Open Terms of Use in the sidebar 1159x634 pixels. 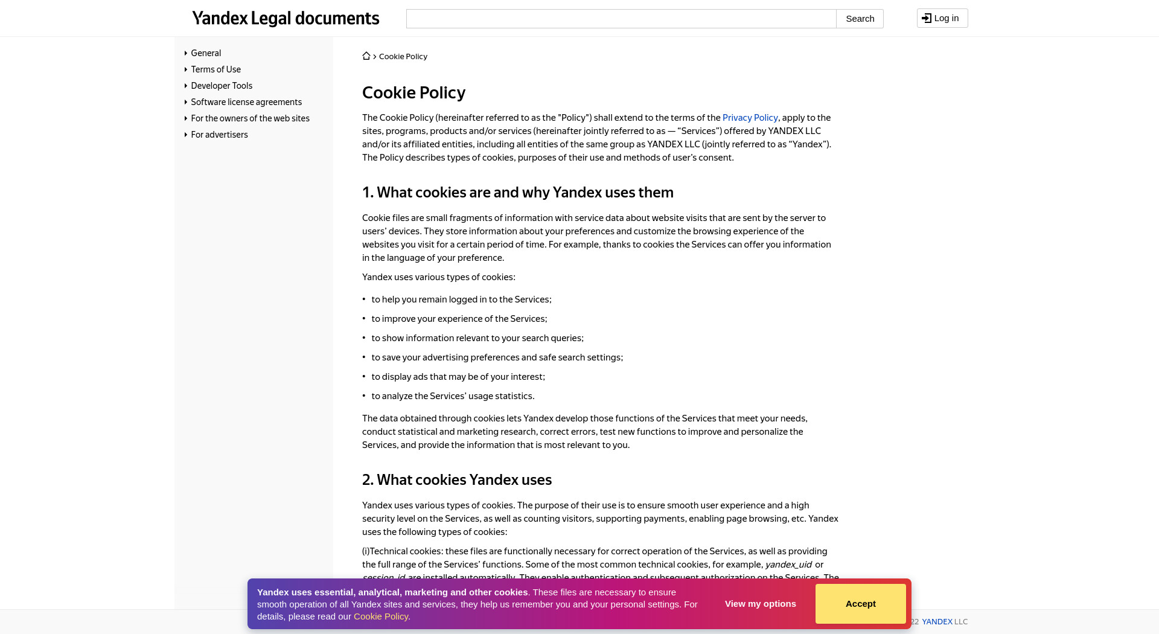click(216, 69)
